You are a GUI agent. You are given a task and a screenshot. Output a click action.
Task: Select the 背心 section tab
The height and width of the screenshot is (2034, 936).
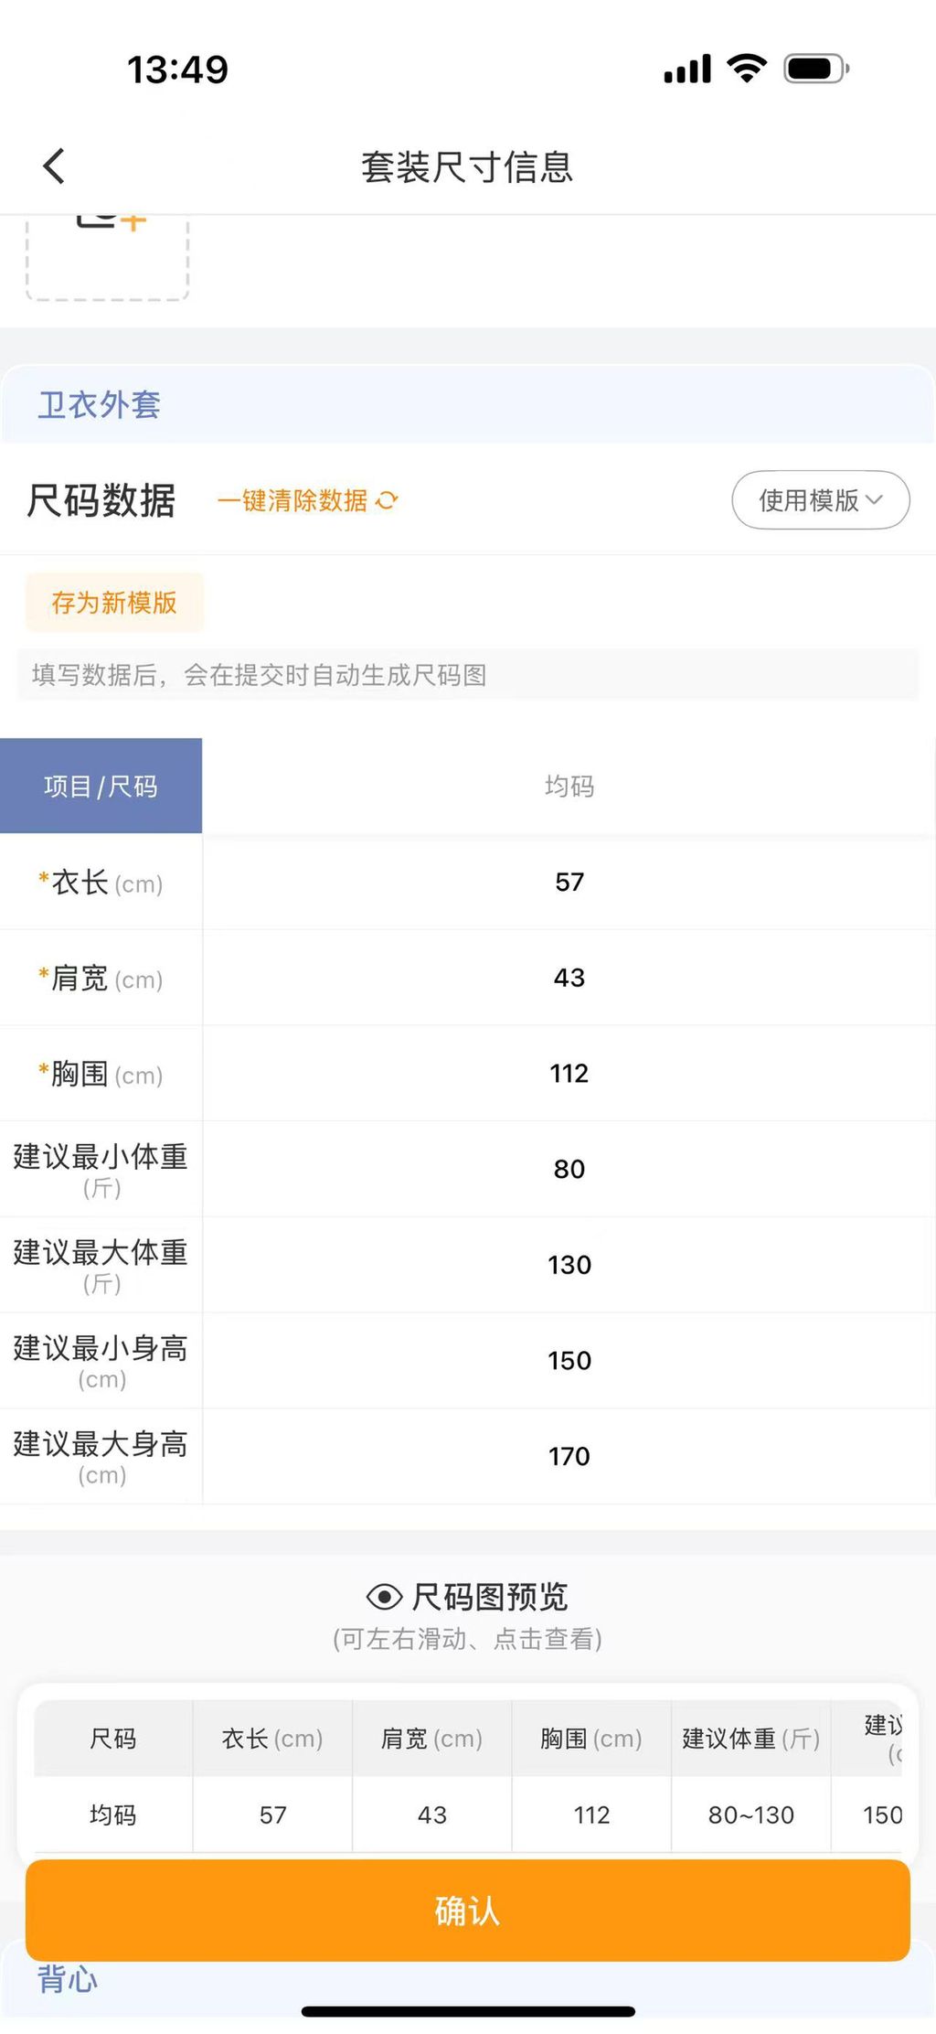click(x=68, y=1979)
